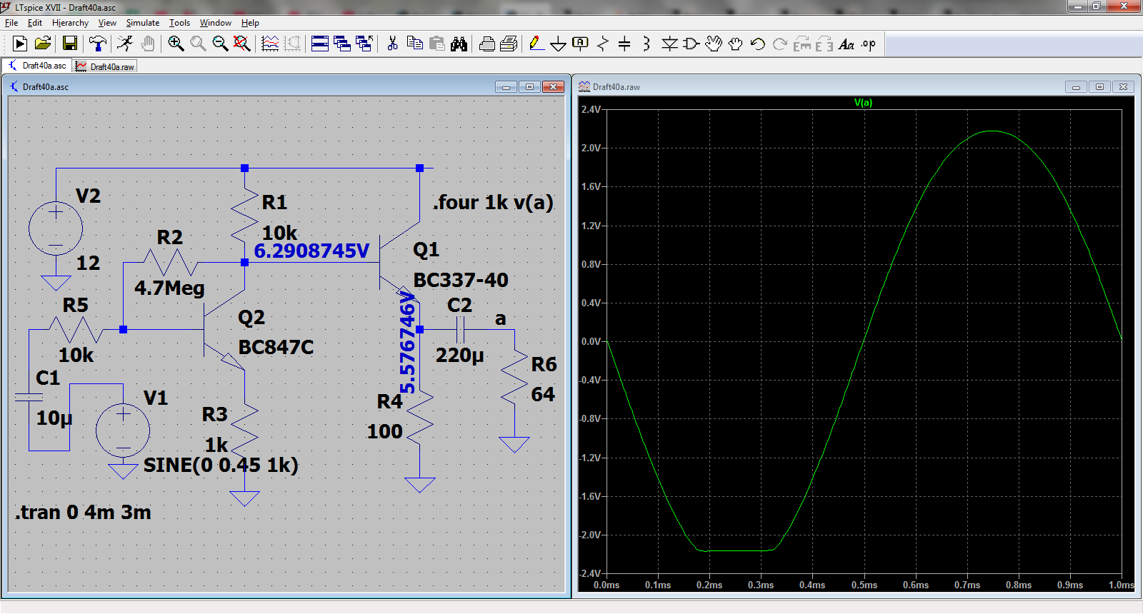
Task: Click the V2 value 12
Action: coord(88,263)
